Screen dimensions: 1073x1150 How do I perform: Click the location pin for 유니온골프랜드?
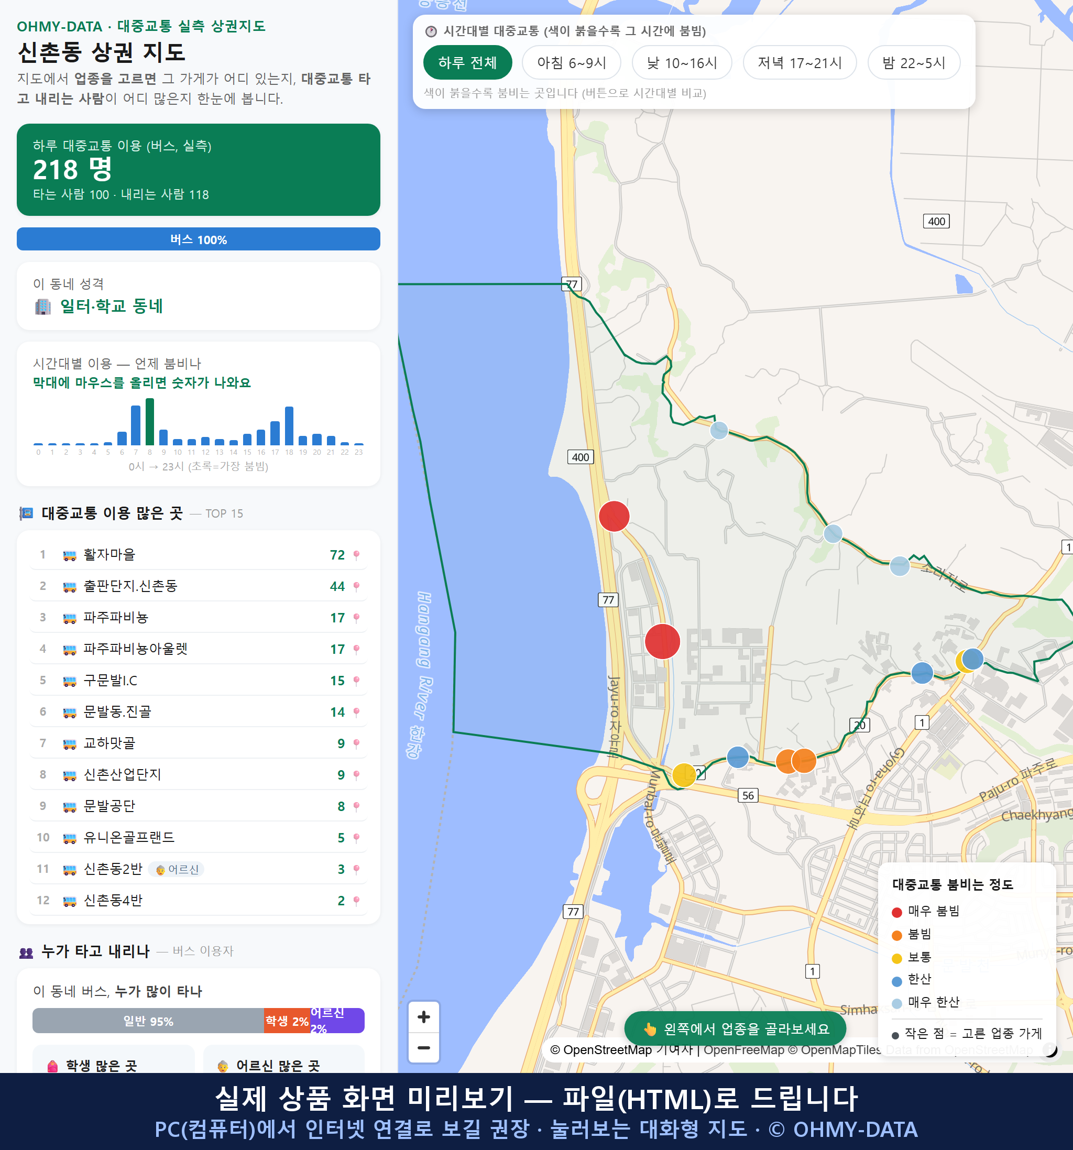356,838
